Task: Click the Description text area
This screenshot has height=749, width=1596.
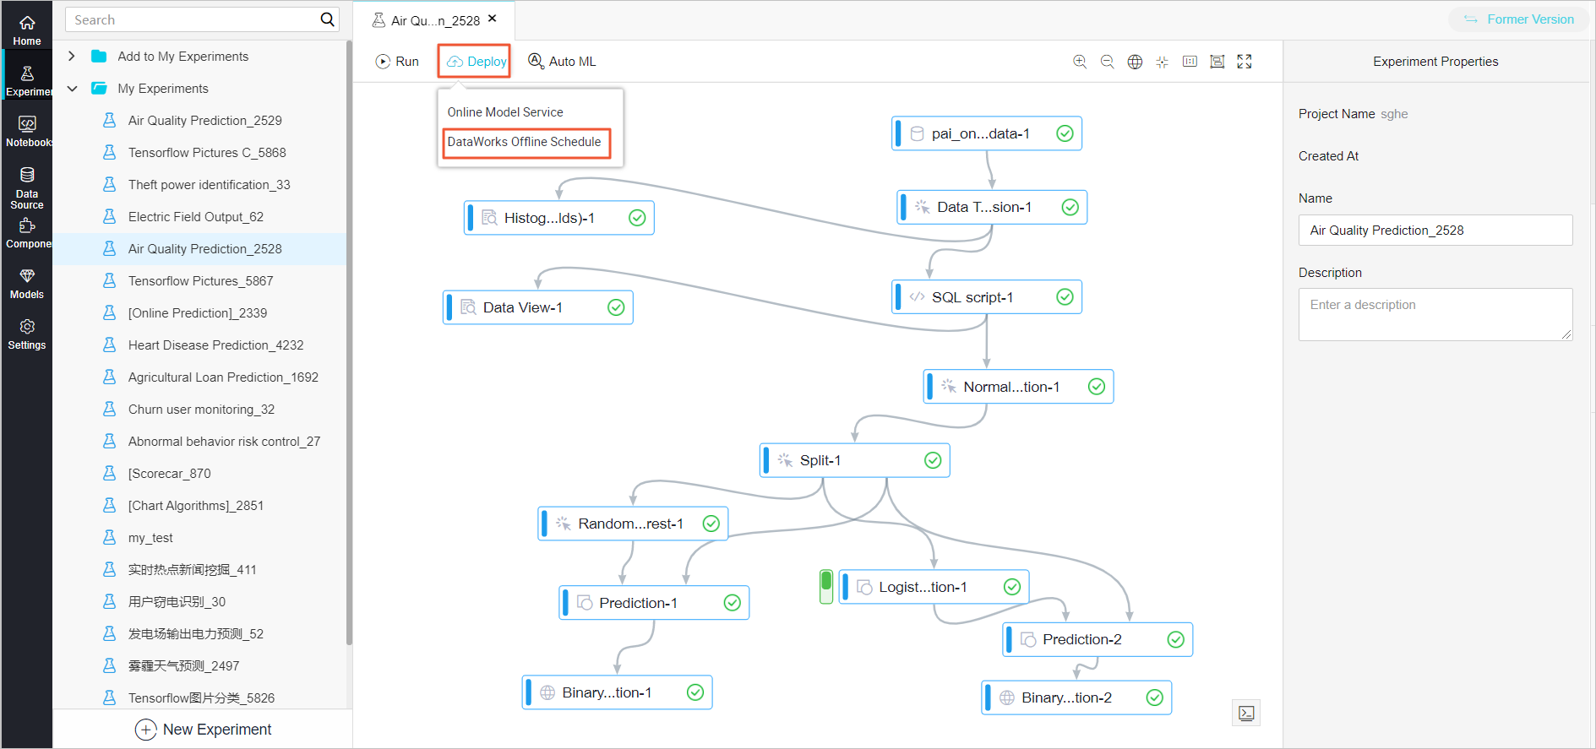Action: point(1435,315)
